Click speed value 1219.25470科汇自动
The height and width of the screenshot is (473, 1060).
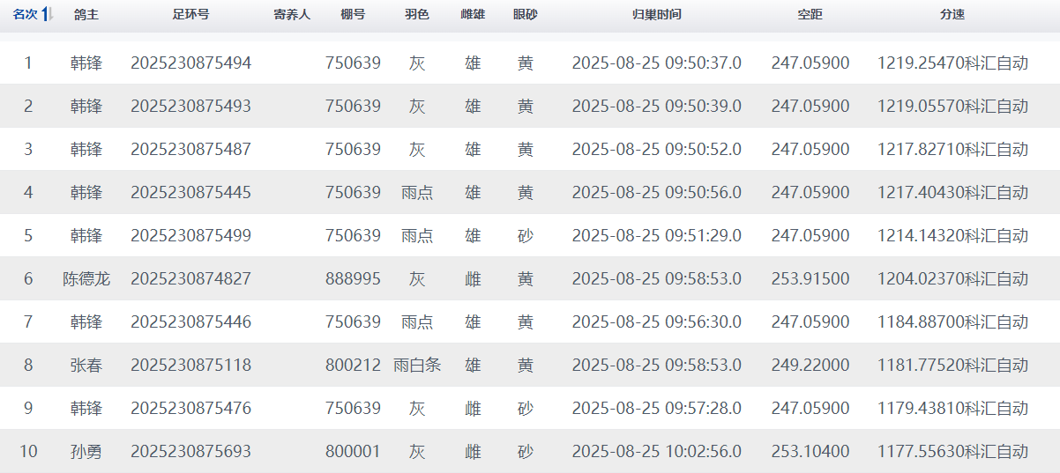pos(952,63)
